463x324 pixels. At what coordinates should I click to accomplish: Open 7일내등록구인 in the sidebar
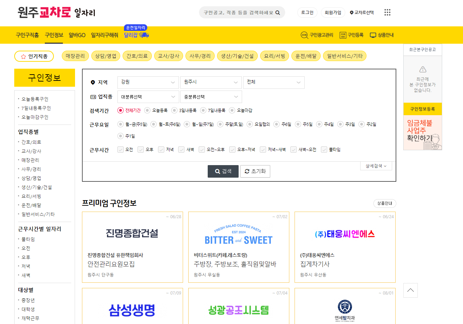coord(36,108)
